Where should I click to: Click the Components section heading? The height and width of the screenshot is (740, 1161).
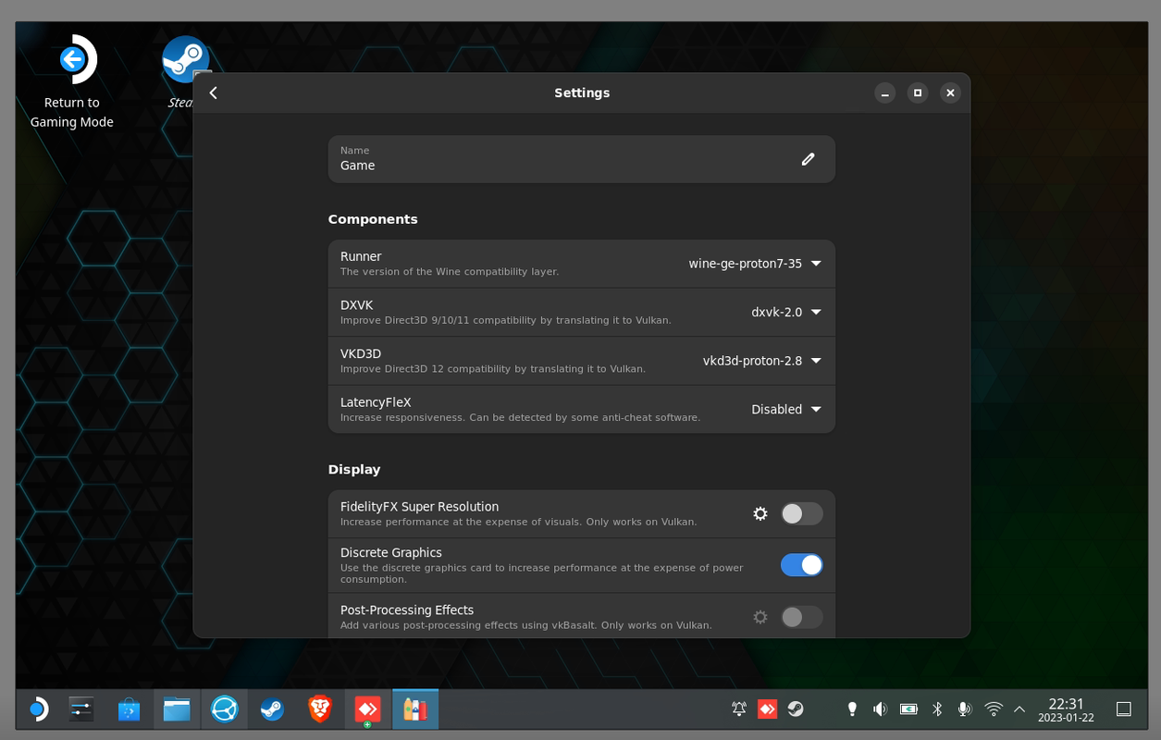coord(373,219)
